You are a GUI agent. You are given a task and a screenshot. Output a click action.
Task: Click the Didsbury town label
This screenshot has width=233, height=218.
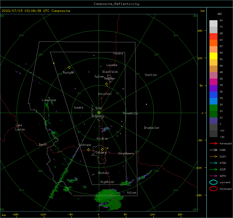98,116
